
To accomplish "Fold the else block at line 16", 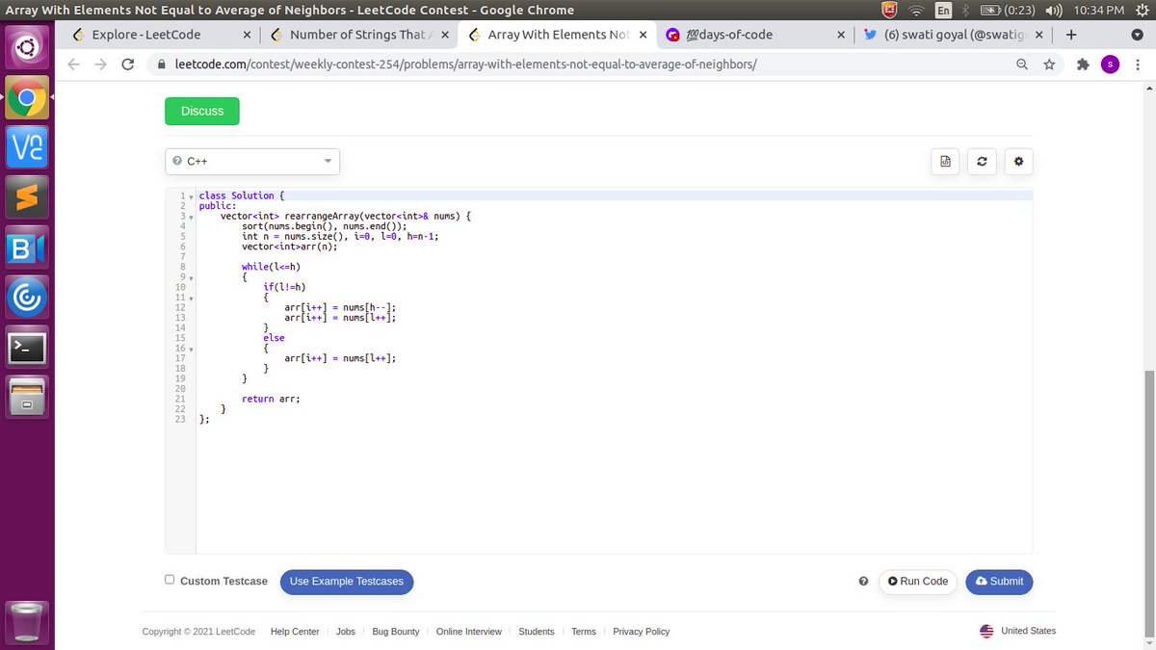I will (x=191, y=349).
